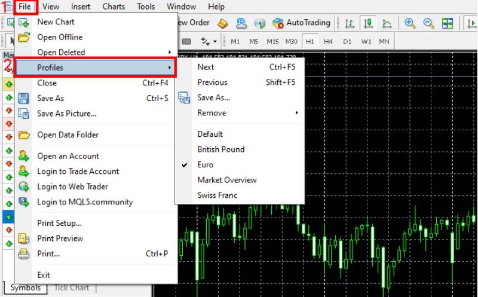Viewport: 478px width, 297px height.
Task: Click the gray rectangle drawing tool icon
Action: (186, 41)
